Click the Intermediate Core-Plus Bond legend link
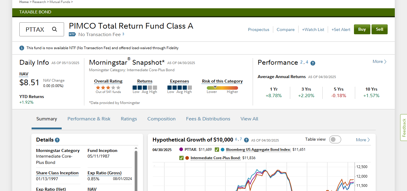The height and width of the screenshot is (191, 407). click(216, 158)
